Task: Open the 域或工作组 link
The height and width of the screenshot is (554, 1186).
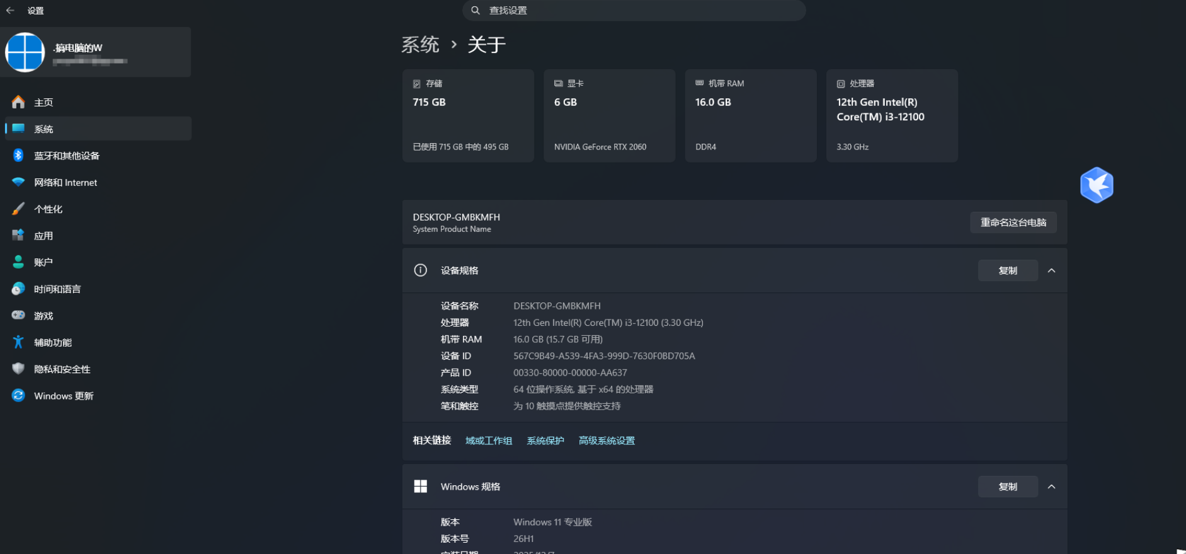Action: tap(489, 441)
